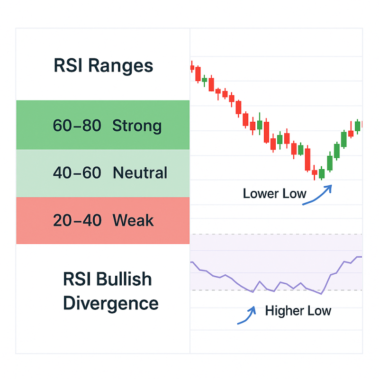
Task: Click the RSI line's first low trough
Action: tap(253, 292)
